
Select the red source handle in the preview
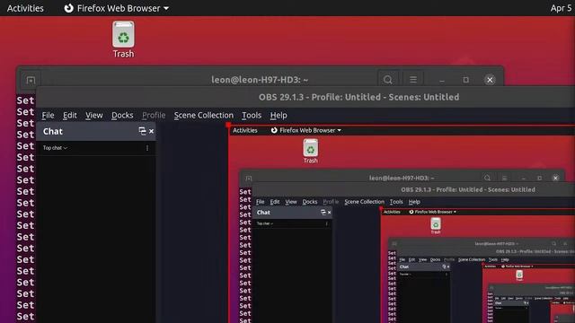pos(228,125)
